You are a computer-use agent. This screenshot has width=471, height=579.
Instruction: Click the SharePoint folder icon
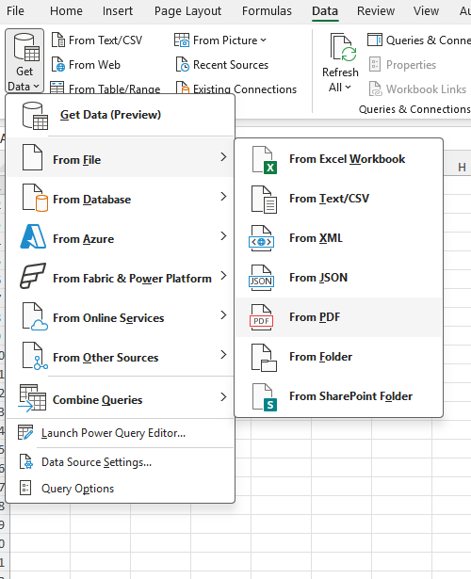coord(265,397)
